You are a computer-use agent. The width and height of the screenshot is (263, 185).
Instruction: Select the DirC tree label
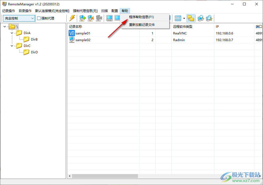click(27, 46)
